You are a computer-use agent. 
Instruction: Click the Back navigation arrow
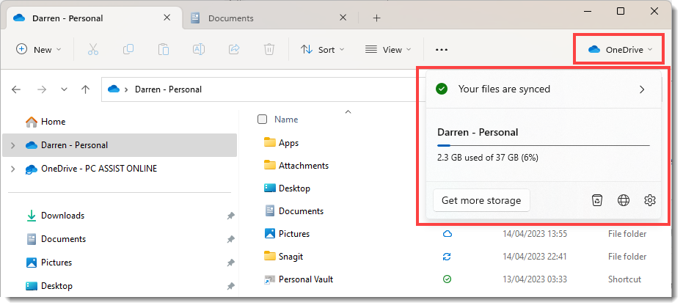pyautogui.click(x=16, y=89)
